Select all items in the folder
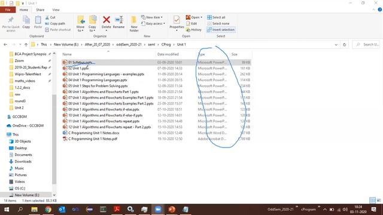383x215 pixels. pos(216,17)
